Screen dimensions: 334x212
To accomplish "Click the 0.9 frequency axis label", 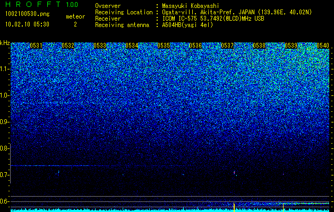I will coord(4,122).
